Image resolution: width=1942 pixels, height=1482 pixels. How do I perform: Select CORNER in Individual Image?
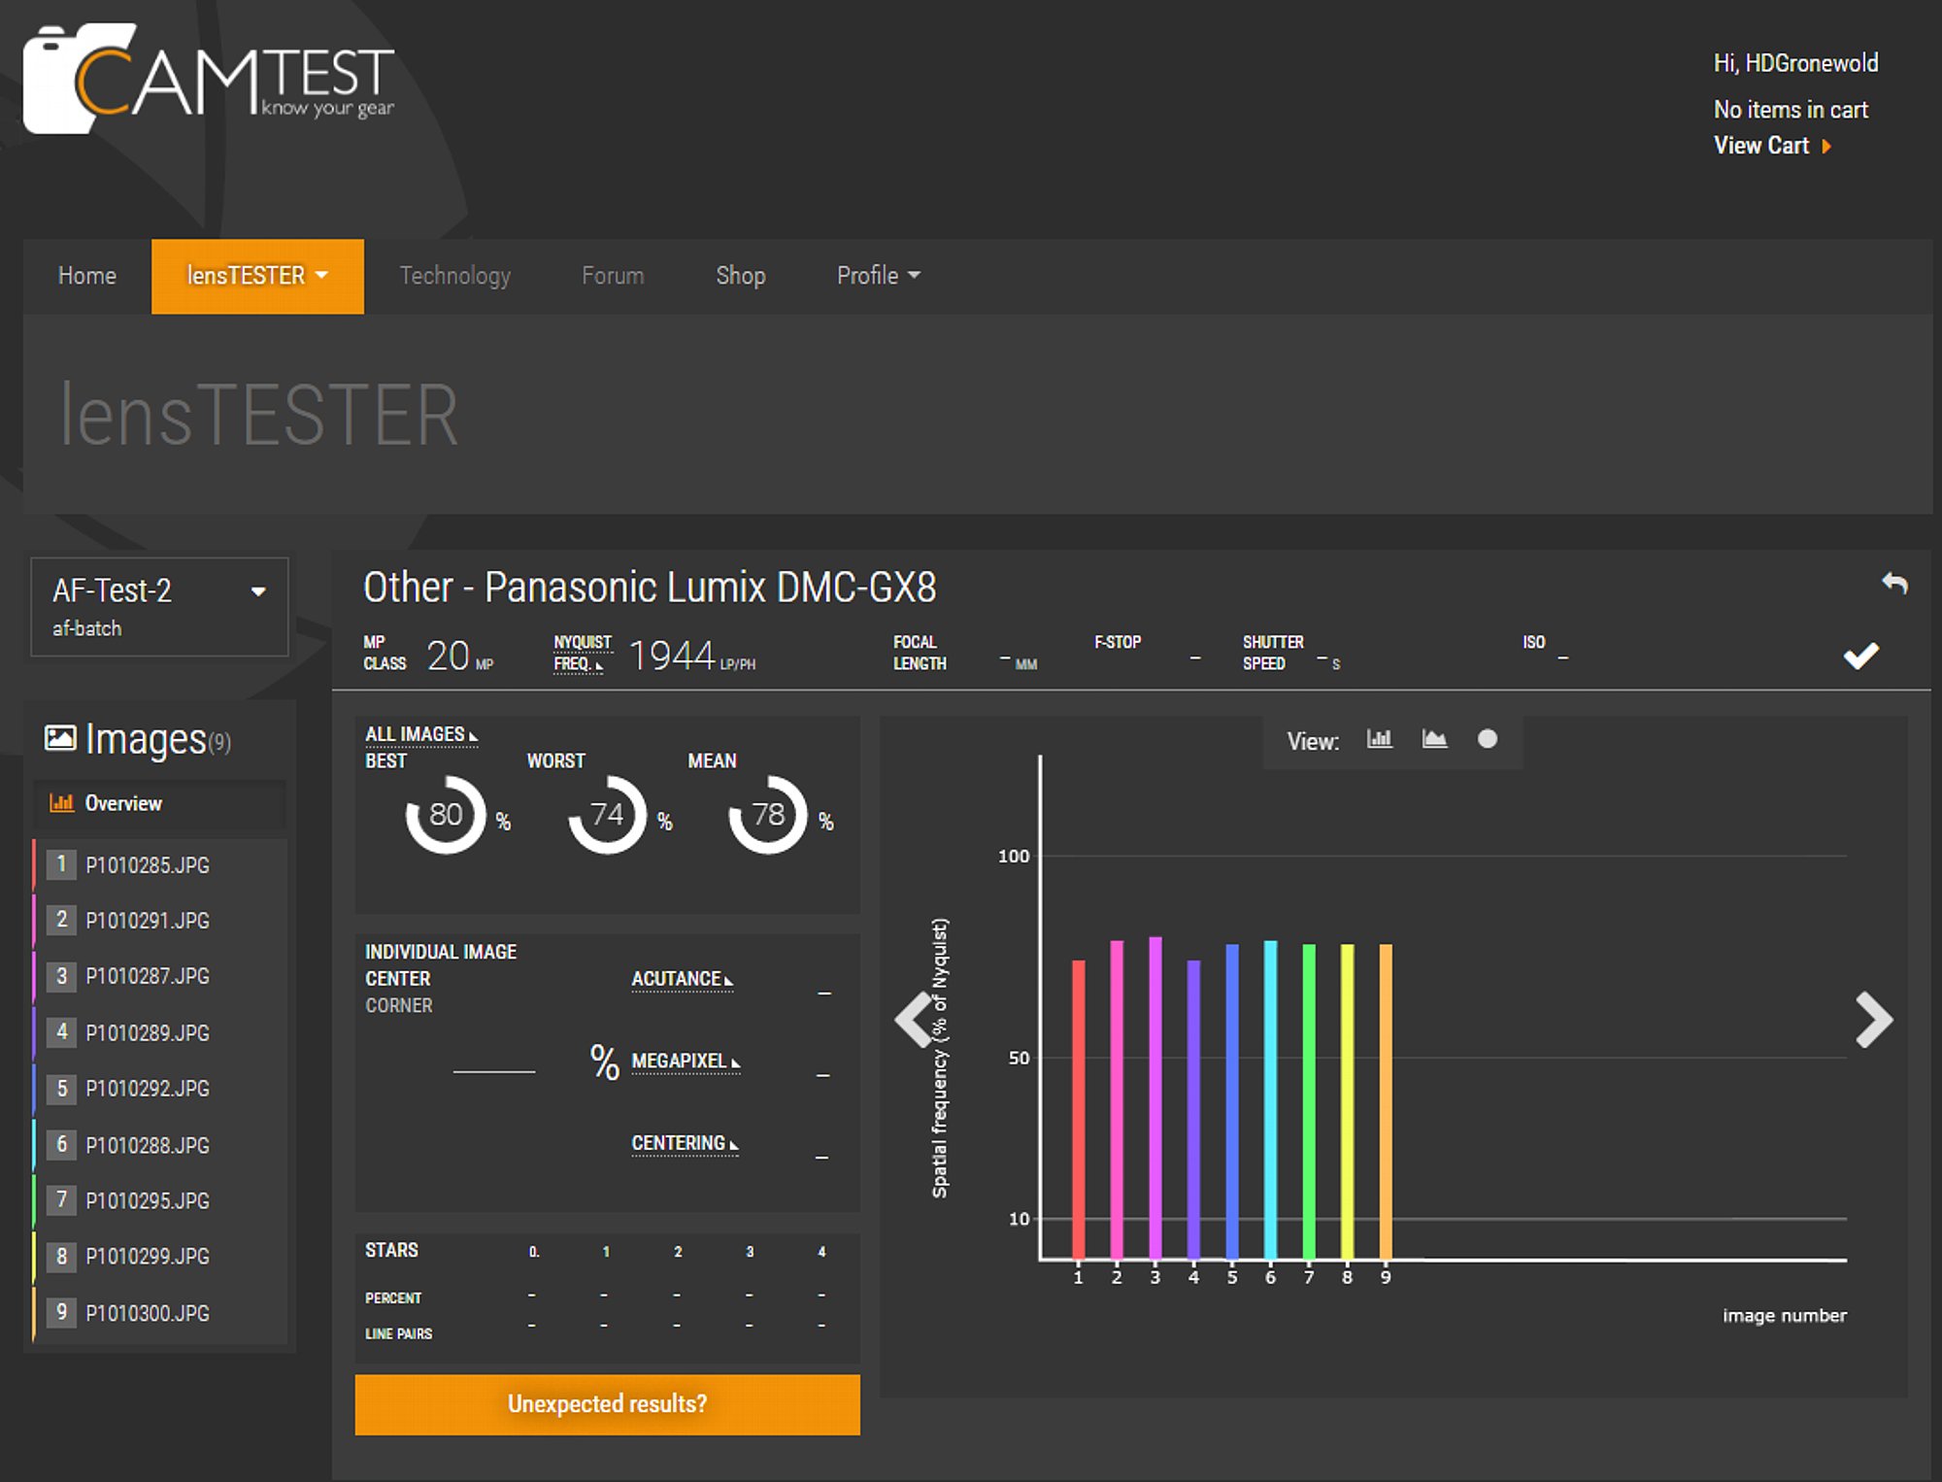398,1006
